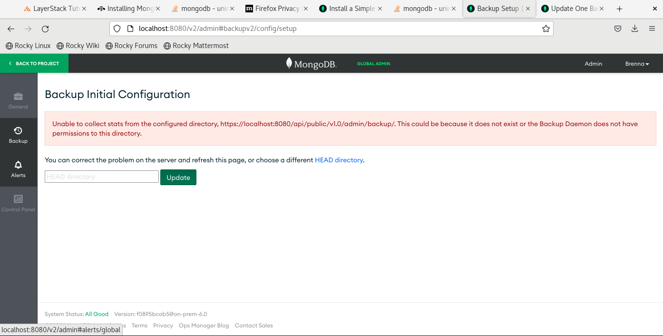Click the All Good system status
Screen dimensions: 663x336
(x=97, y=314)
